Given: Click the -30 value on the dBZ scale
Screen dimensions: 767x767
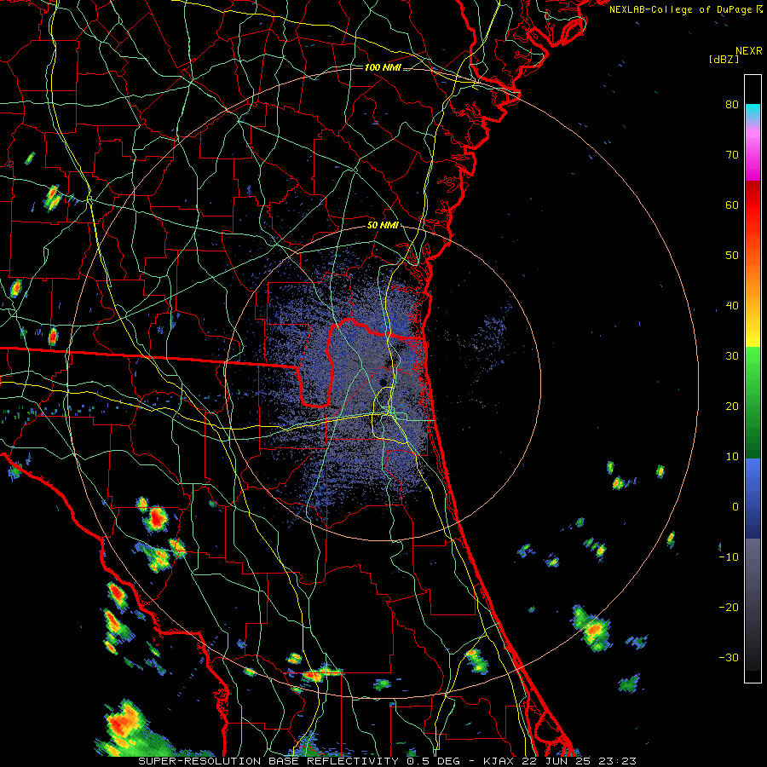Looking at the screenshot, I should tap(729, 657).
